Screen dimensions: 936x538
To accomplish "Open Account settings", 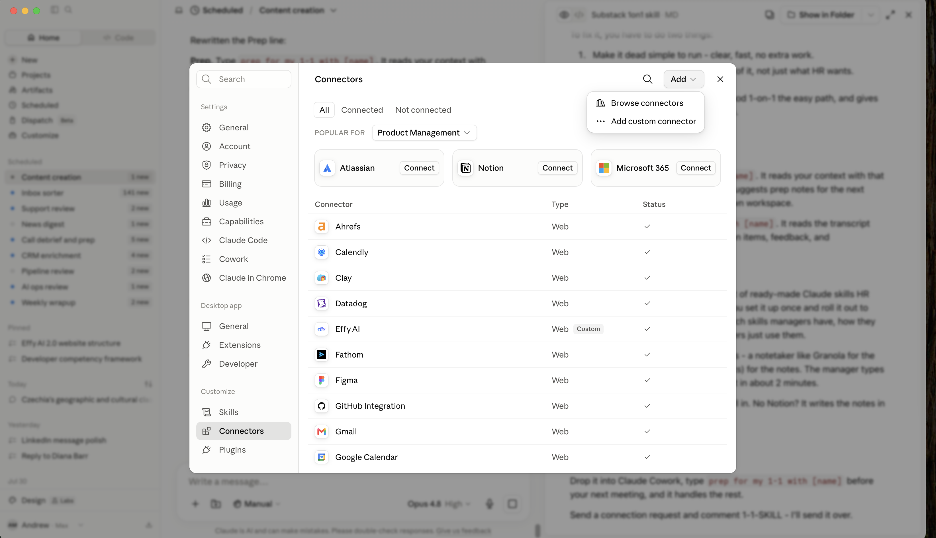I will coord(244,146).
